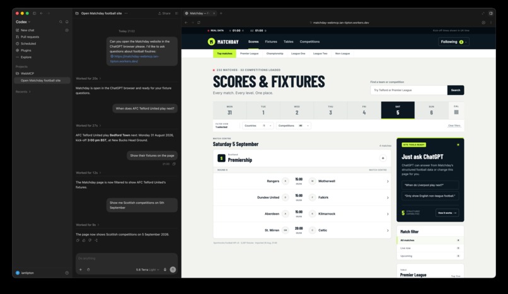Select 'Upcoming' match filter
Screen dimensions: 508x294
(430, 256)
